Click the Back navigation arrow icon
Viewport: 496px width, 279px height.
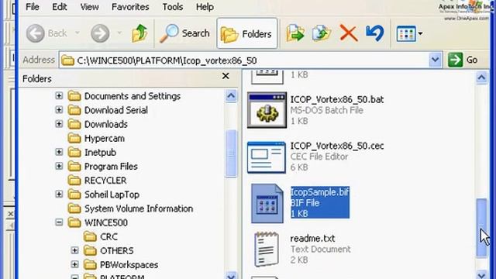(x=35, y=33)
